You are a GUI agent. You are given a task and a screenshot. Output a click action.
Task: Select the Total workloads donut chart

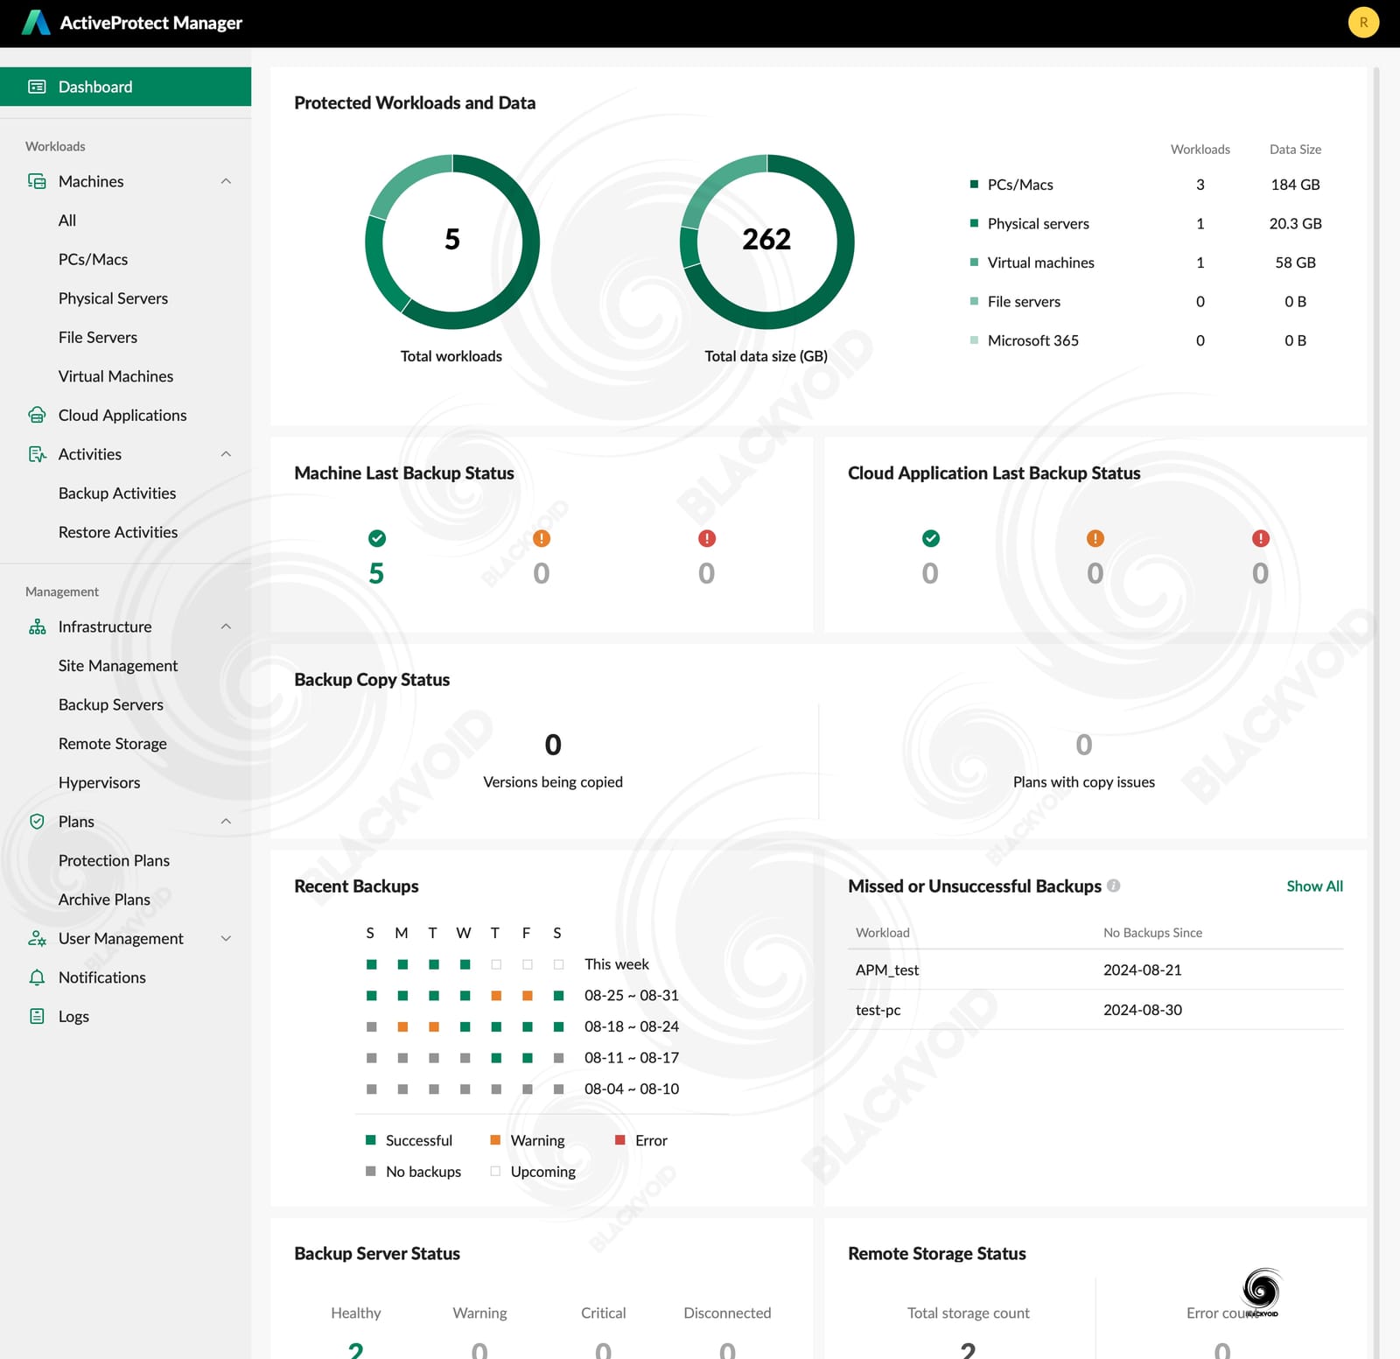click(451, 242)
